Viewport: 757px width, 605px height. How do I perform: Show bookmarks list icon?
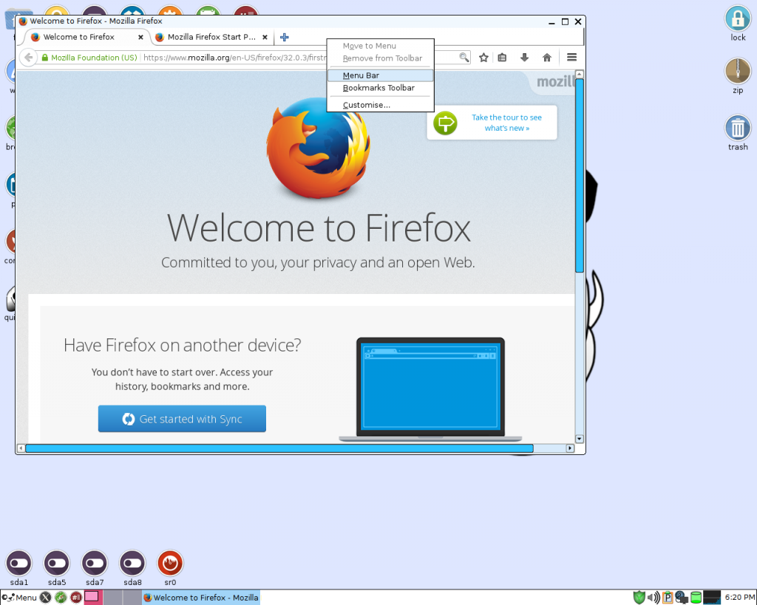click(502, 58)
